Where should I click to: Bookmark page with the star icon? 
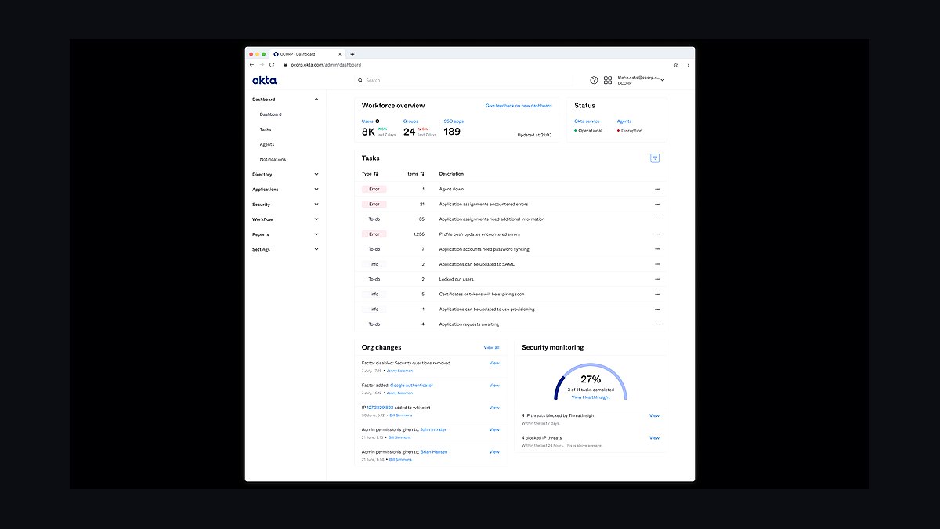click(x=676, y=64)
